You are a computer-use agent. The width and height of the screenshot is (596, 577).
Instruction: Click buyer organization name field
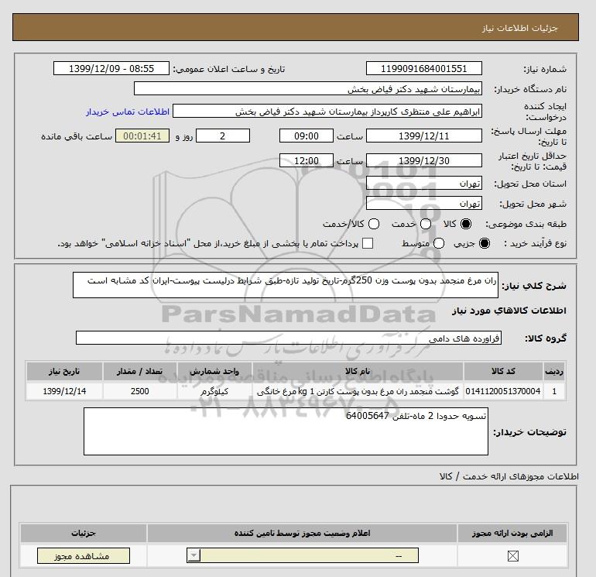click(308, 88)
